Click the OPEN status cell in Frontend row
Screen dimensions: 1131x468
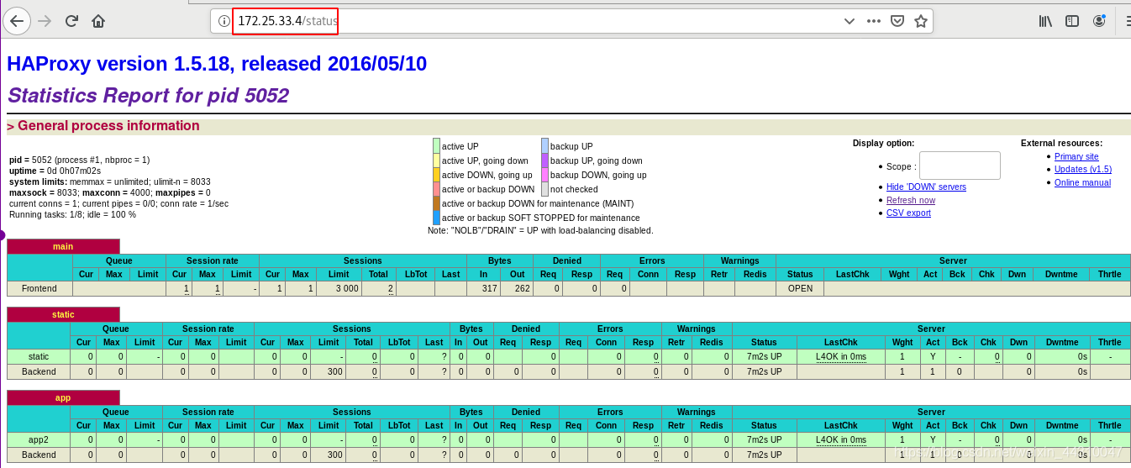(800, 288)
